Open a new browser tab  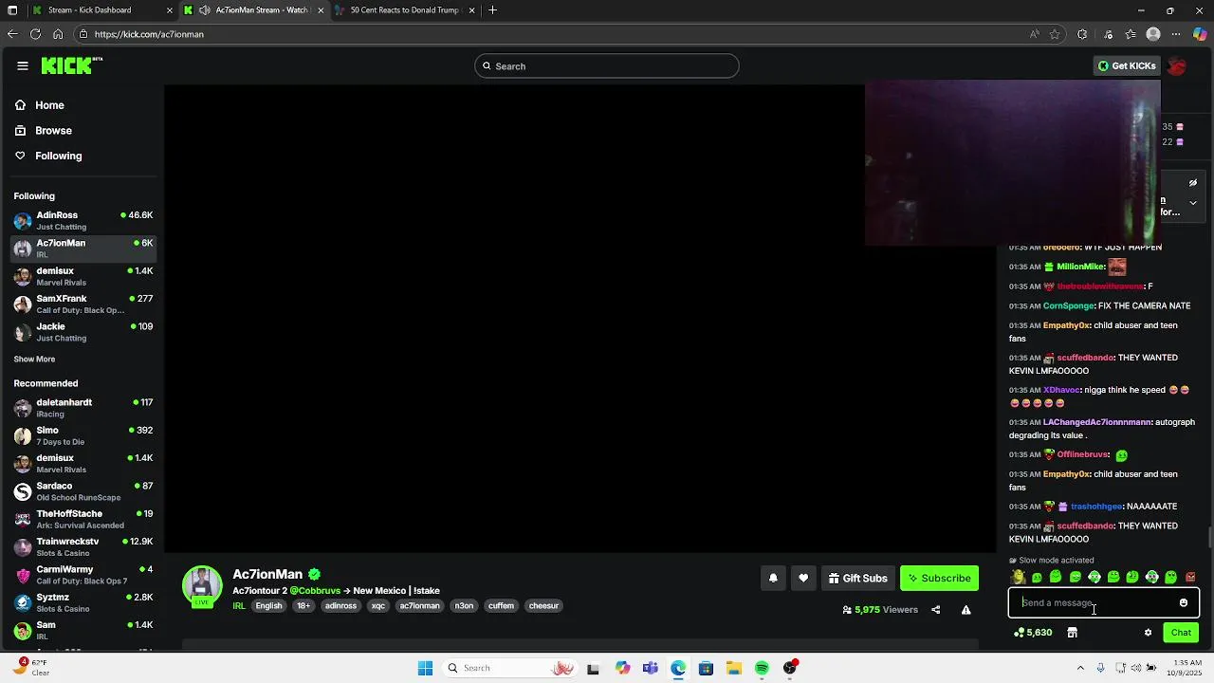pos(492,10)
